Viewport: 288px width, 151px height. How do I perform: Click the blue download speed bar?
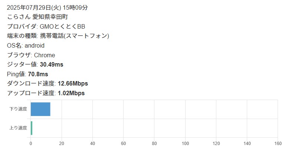pyautogui.click(x=40, y=109)
